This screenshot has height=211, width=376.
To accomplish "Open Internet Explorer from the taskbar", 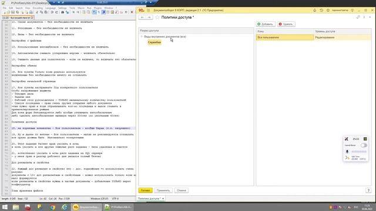I will (64, 207).
